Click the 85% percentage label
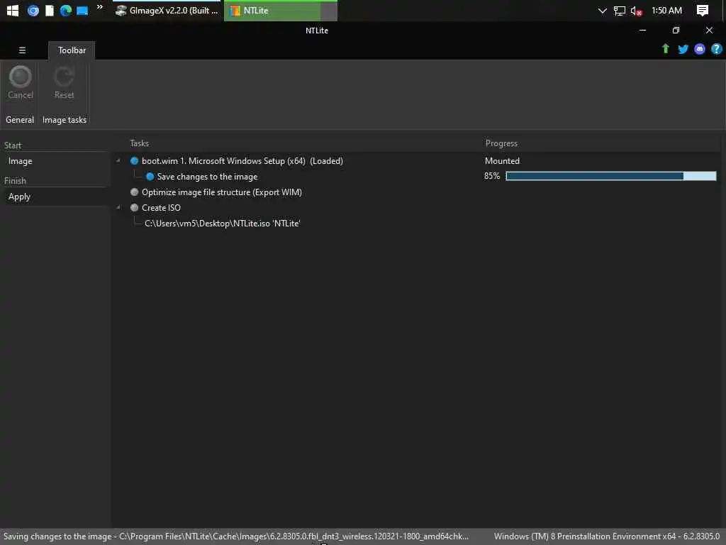 click(492, 176)
